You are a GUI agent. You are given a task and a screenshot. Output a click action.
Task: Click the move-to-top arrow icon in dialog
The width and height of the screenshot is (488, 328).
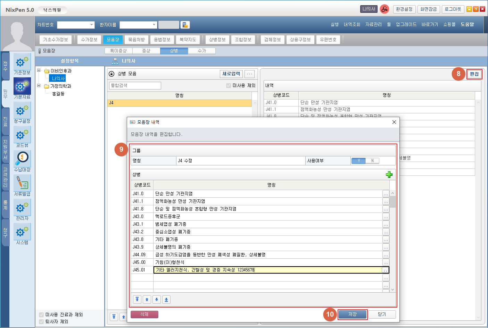(137, 300)
